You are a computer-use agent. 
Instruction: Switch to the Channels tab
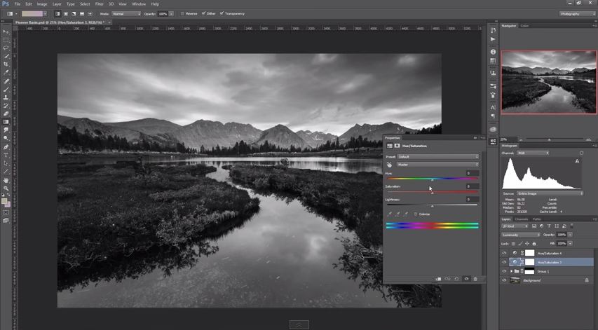(x=522, y=219)
